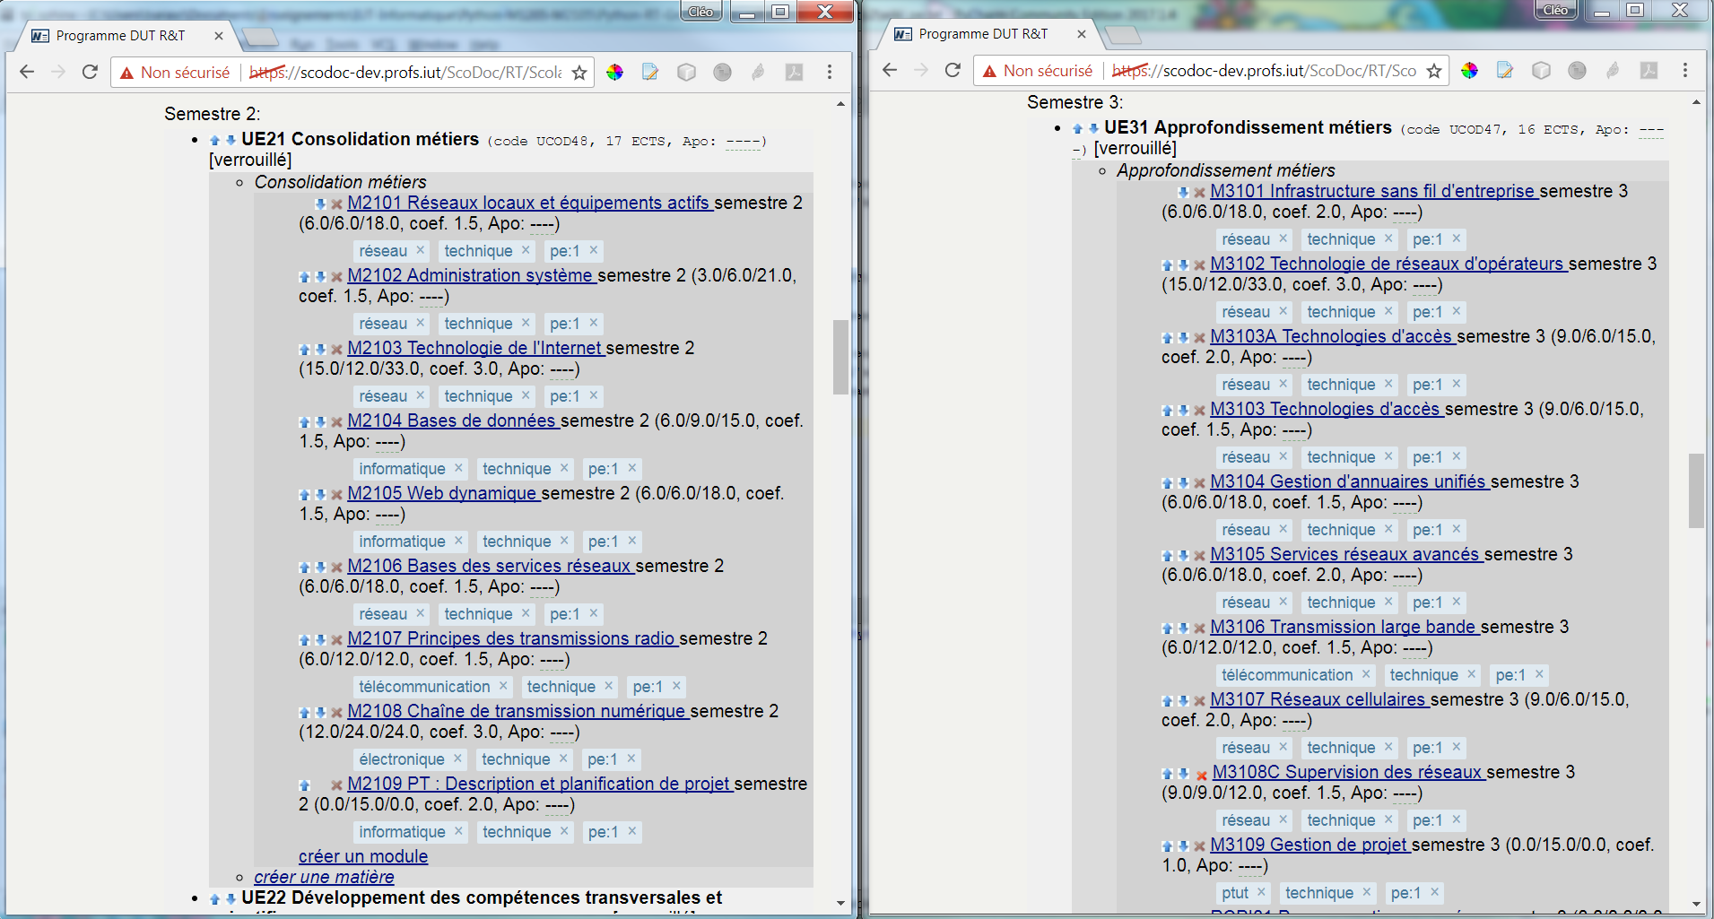1714x919 pixels.
Task: Open the M3107 Réseaux cellulaires link
Action: 1319,700
